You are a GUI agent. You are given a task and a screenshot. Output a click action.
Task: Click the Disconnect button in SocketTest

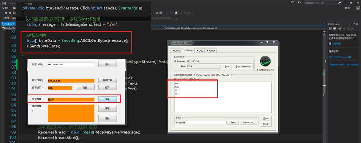tap(248, 122)
